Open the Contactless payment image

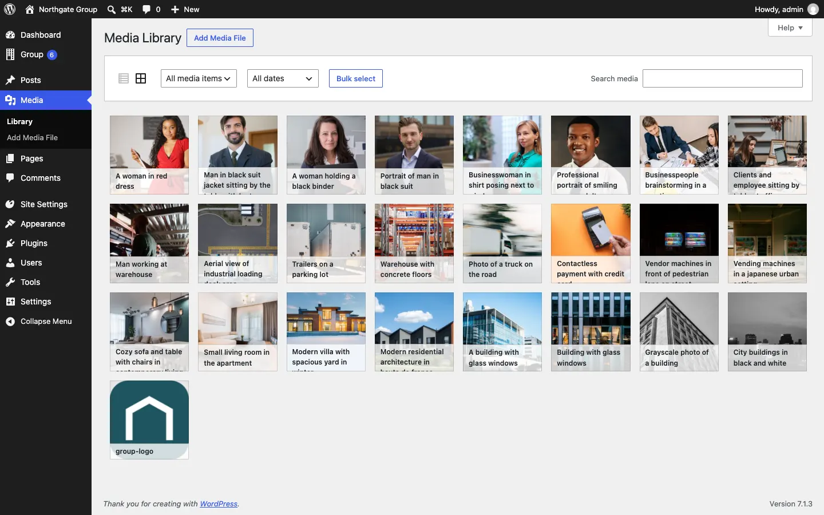(591, 243)
